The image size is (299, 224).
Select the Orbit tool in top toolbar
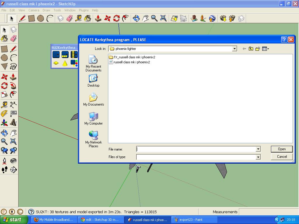pos(136,18)
